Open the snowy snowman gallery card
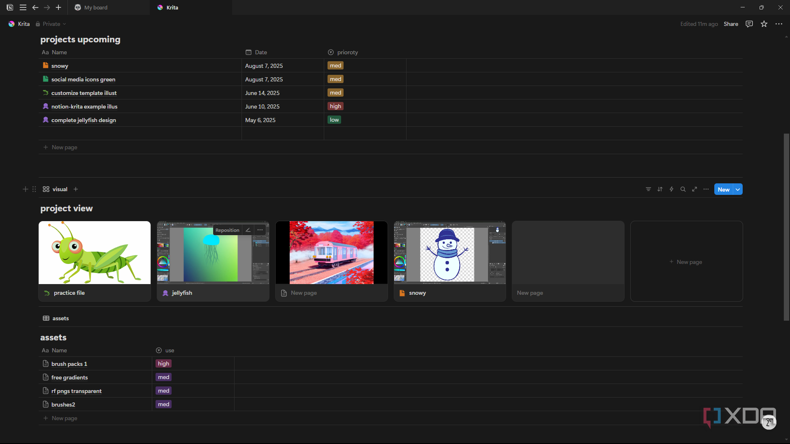Screen dimensions: 790x444 pyautogui.click(x=450, y=261)
